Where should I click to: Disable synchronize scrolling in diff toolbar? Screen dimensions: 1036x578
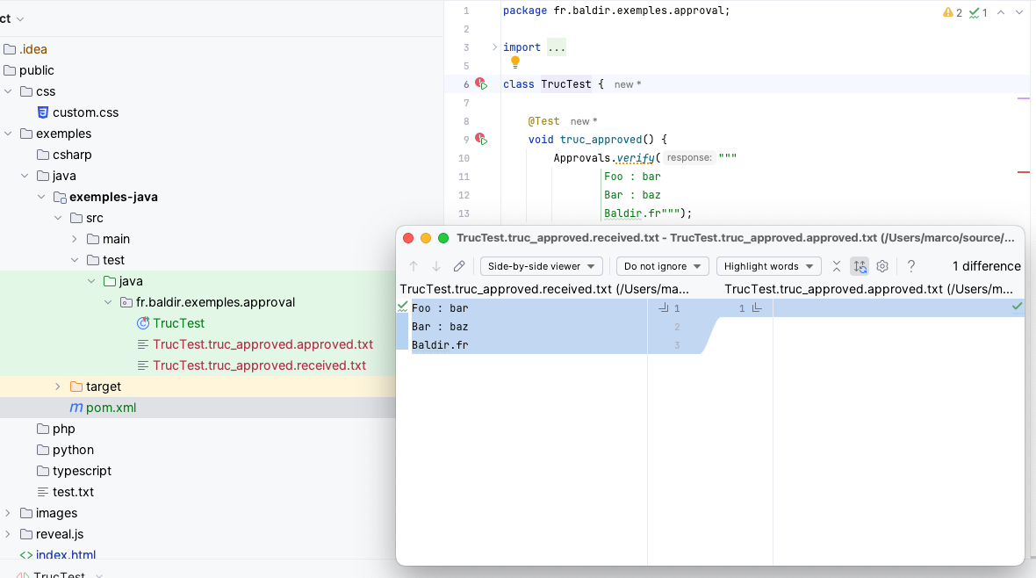pyautogui.click(x=859, y=266)
